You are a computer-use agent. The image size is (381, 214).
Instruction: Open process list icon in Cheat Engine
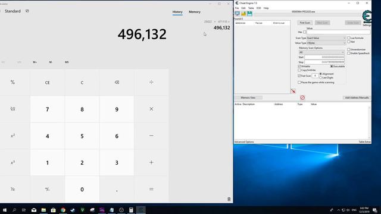click(237, 14)
